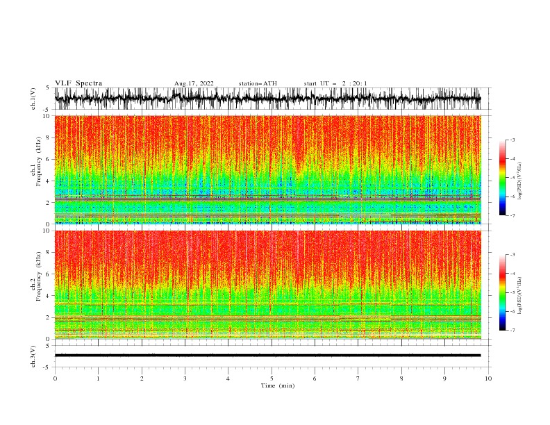Click the 2 kHz tick label of ch.2 spectrogram
This screenshot has width=550, height=425.
(48, 317)
